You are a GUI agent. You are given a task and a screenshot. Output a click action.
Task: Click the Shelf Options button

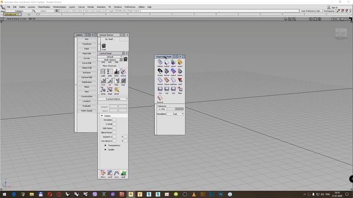click(110, 60)
